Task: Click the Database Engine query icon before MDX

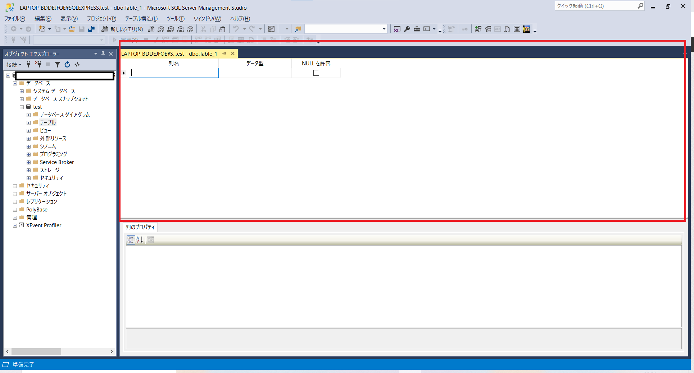Action: pos(151,29)
